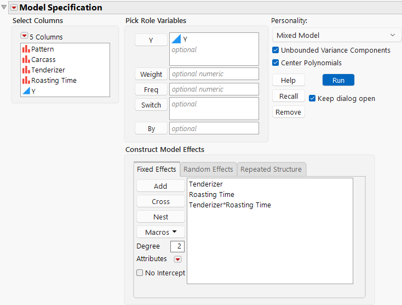The image size is (402, 305).
Task: Open the Repeated Structure tab
Action: (271, 169)
